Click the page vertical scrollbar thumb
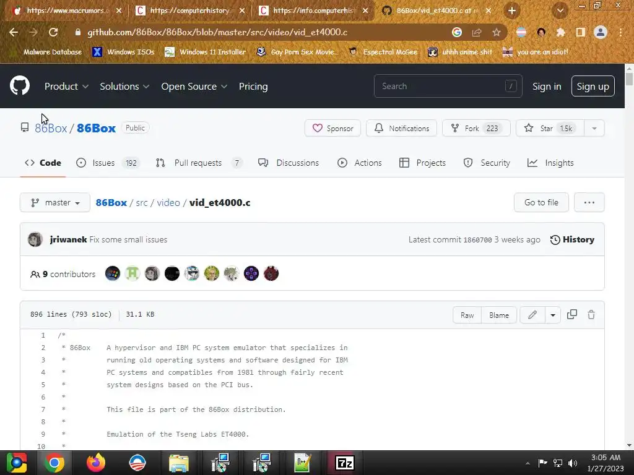This screenshot has width=634, height=475. [629, 79]
